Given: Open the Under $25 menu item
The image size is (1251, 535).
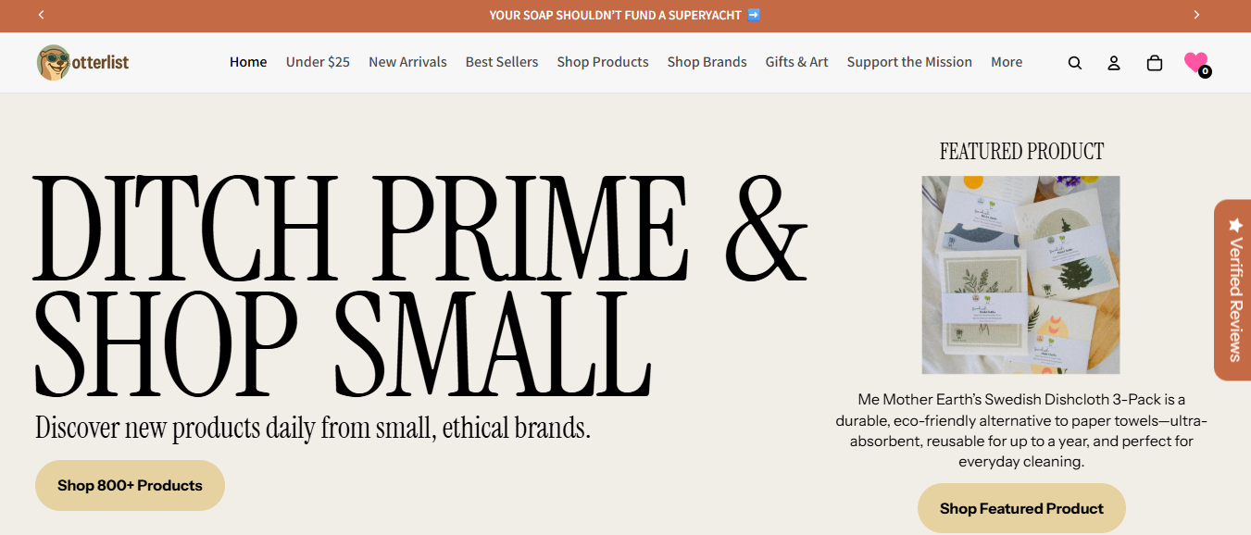Looking at the screenshot, I should click(x=318, y=62).
